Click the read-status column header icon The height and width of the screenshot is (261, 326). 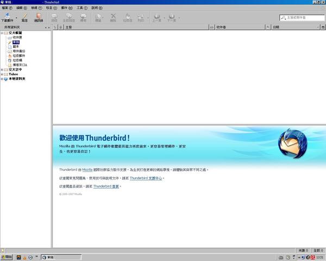(212, 27)
